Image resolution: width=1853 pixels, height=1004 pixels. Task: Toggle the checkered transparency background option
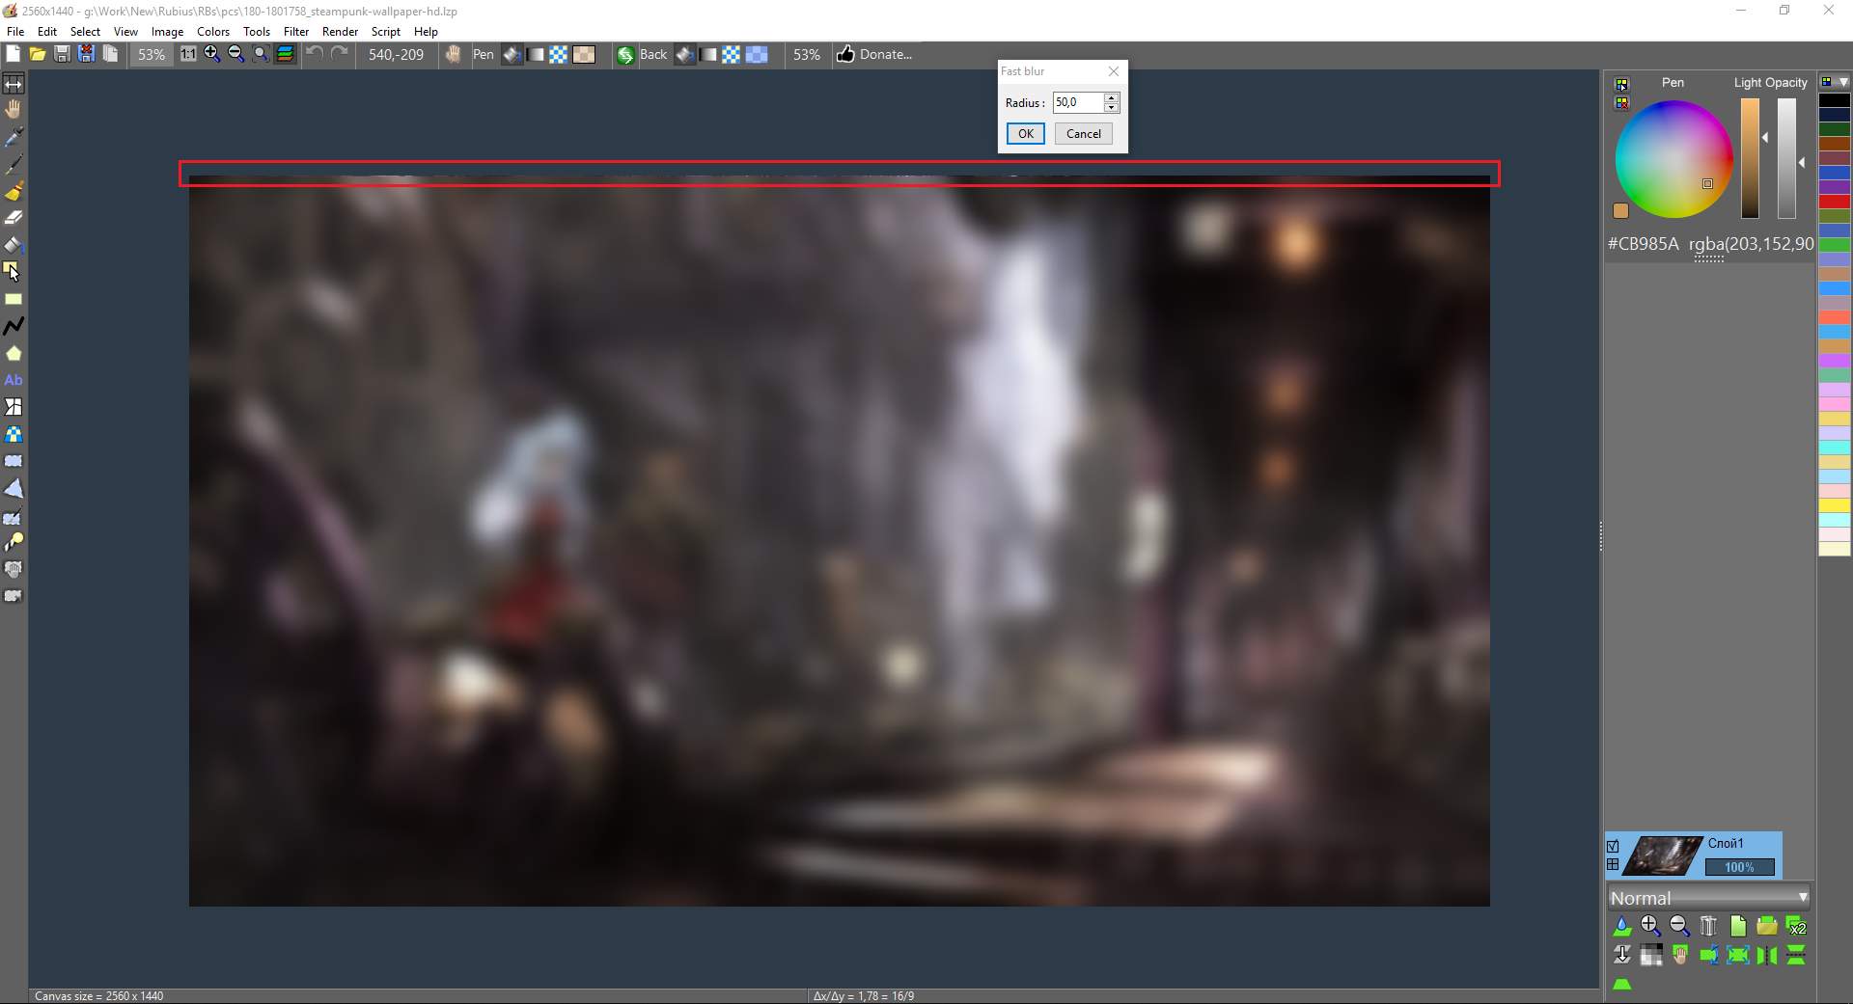pos(559,55)
